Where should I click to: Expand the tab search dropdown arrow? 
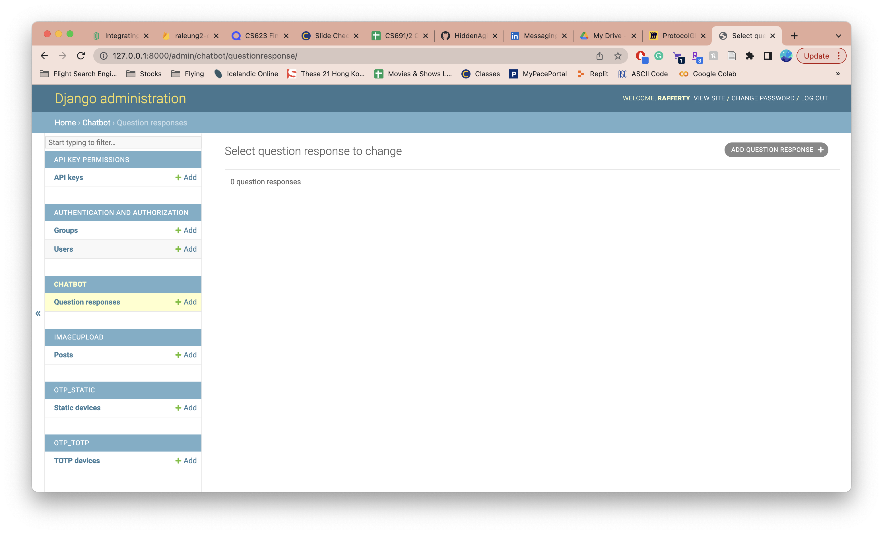(838, 36)
